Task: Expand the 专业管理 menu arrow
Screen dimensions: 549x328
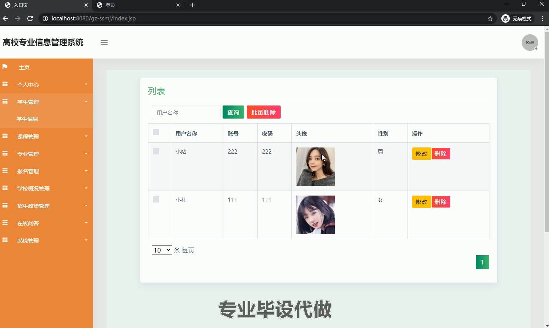Action: 86,153
